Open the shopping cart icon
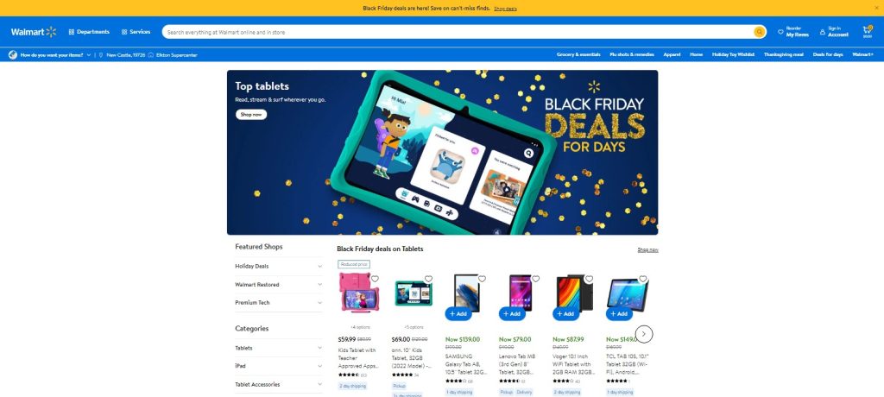 (x=867, y=32)
